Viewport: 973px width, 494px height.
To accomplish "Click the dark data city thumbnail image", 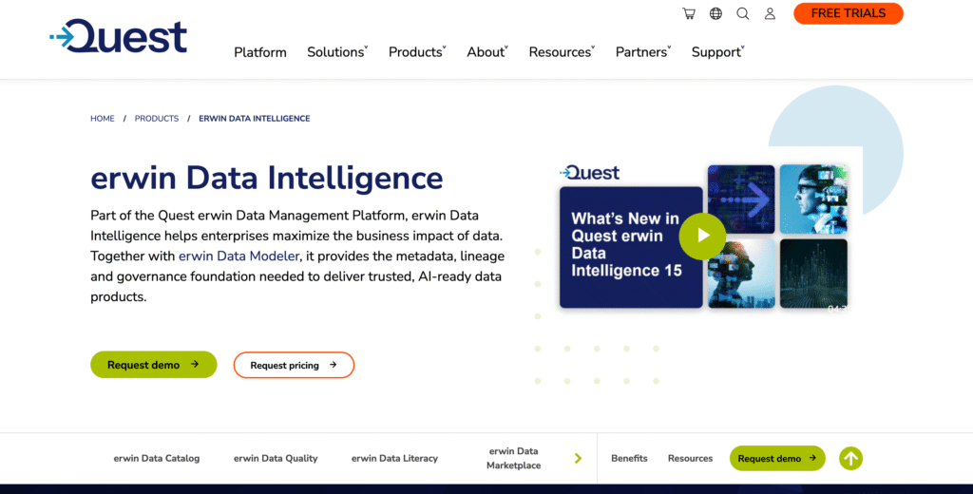I will (x=813, y=274).
